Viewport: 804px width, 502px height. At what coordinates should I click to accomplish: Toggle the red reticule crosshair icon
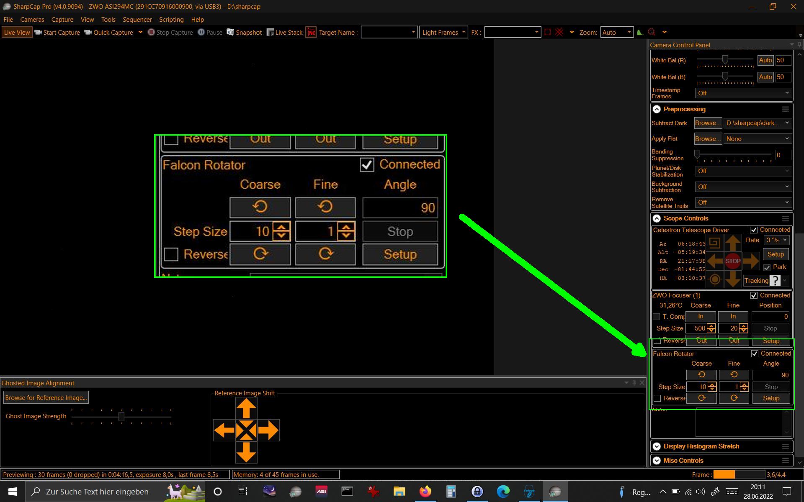(559, 32)
